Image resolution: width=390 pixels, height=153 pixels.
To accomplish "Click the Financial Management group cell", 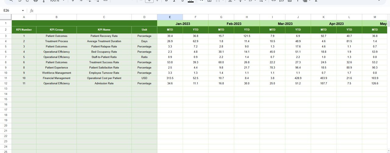I will [56, 78].
